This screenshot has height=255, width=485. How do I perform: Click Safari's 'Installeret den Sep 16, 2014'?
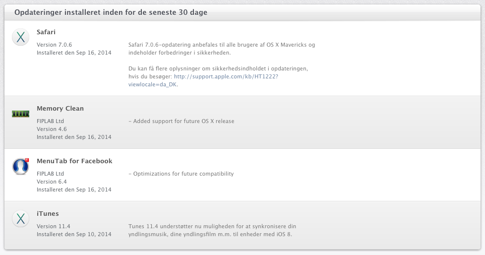click(74, 53)
